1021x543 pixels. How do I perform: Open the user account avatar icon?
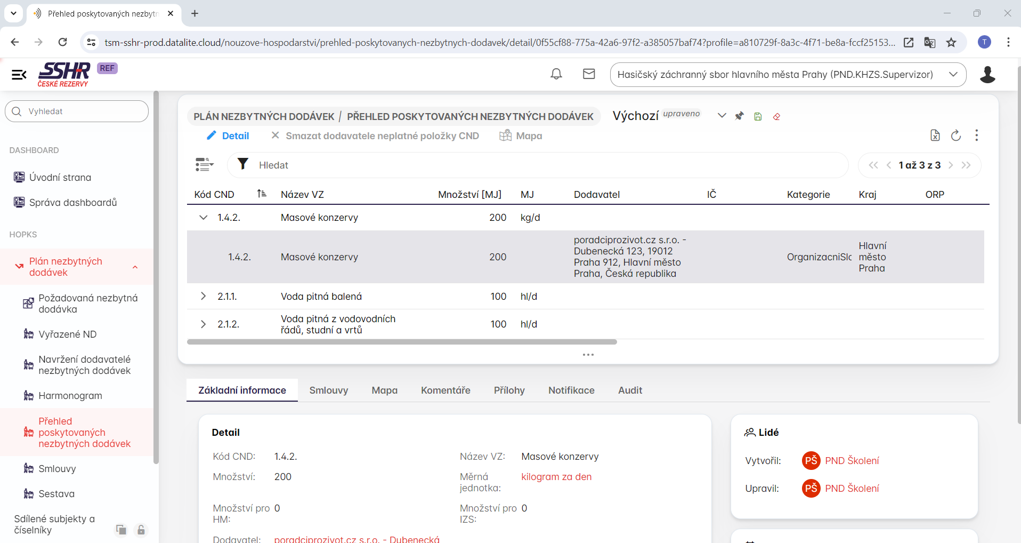tap(987, 75)
